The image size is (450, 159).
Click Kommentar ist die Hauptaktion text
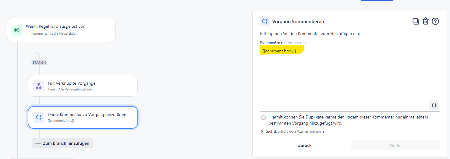tap(54, 34)
